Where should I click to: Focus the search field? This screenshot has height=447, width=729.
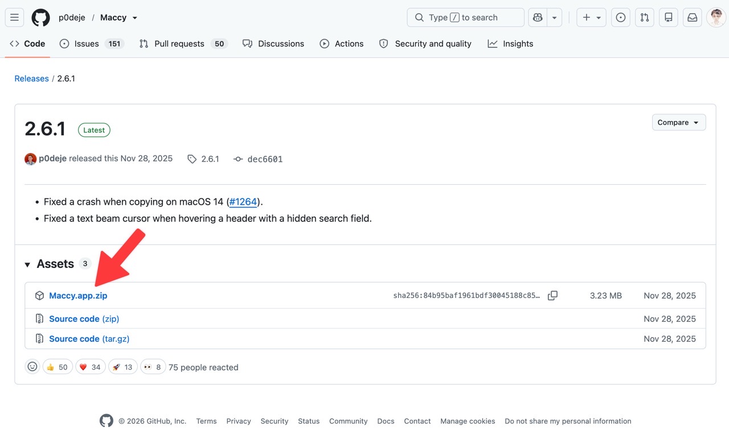point(465,18)
